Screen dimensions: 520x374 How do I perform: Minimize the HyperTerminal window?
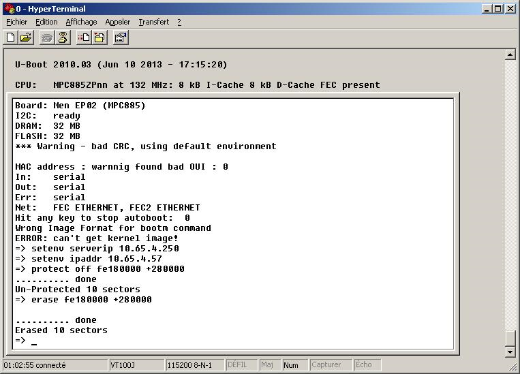(x=487, y=9)
